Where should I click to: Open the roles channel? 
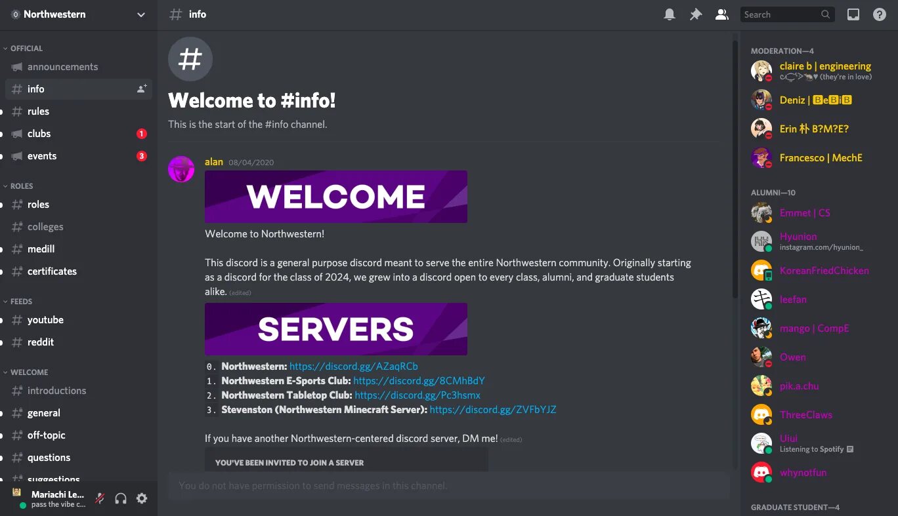79,205
